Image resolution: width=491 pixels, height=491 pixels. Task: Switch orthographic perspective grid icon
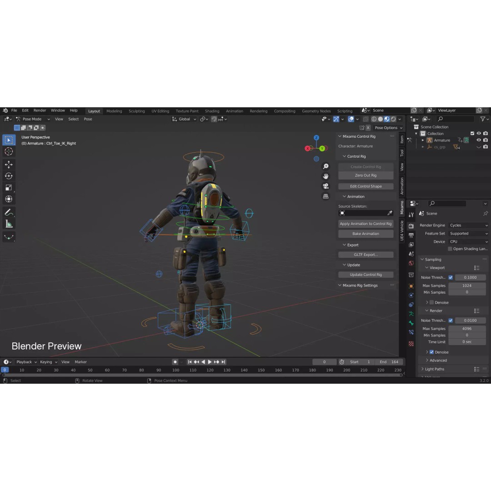tap(326, 196)
